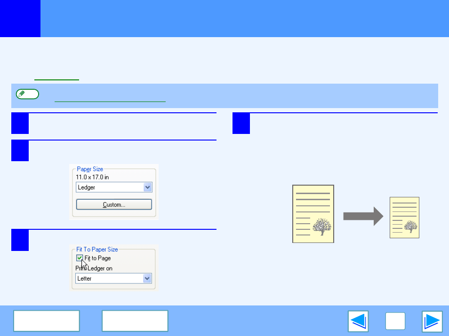This screenshot has height=336, width=449.
Task: Click the large original document illustration
Action: point(313,214)
